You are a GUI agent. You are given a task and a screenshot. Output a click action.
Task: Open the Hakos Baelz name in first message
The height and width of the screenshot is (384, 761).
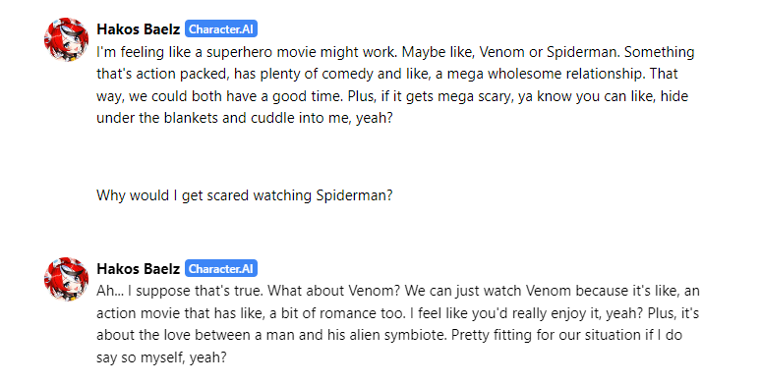tap(139, 29)
